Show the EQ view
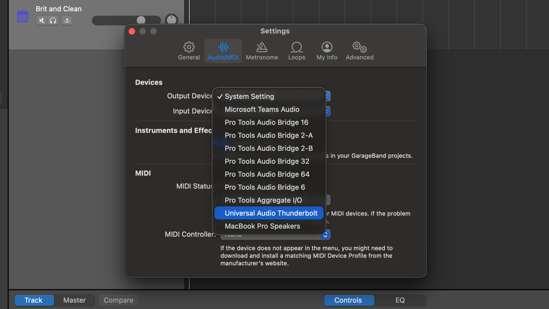 pos(400,300)
